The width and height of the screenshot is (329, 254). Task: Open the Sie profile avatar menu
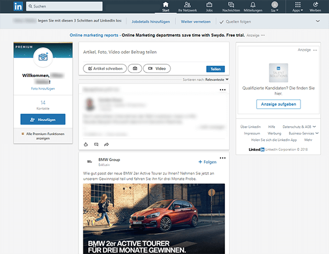point(275,7)
